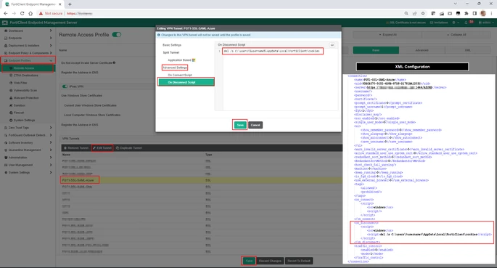Open Sandbox via its sidebar icon
Screen dimensions: 497x268
tap(11, 105)
